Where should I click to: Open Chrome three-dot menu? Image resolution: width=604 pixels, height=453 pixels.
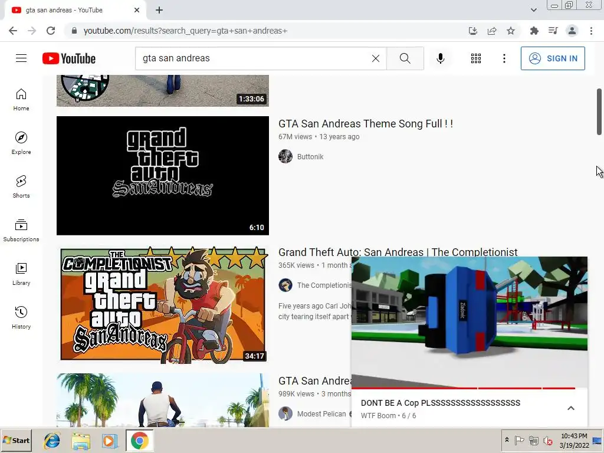[591, 31]
